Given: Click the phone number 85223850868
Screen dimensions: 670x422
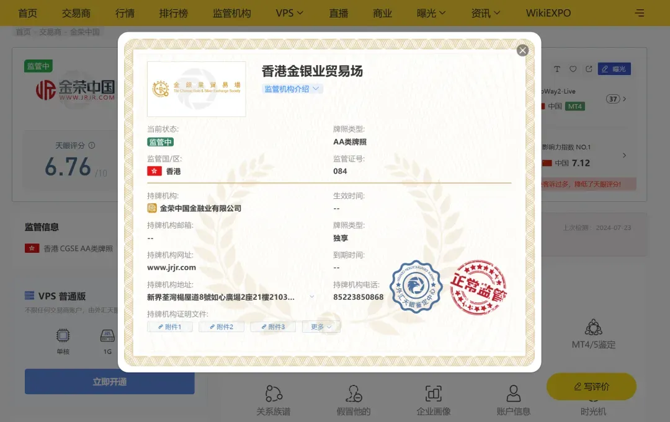Looking at the screenshot, I should coord(358,297).
